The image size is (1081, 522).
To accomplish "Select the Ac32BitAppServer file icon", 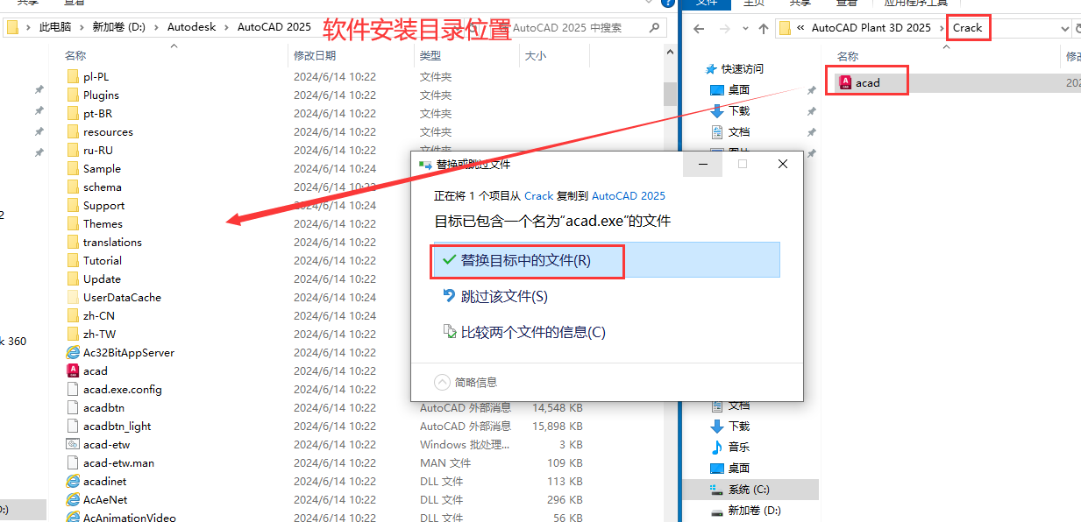I will tap(74, 353).
